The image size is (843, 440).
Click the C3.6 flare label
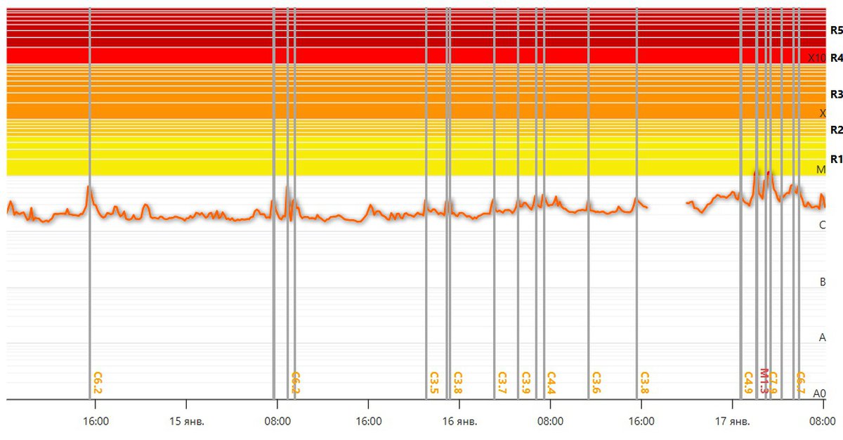click(x=596, y=382)
